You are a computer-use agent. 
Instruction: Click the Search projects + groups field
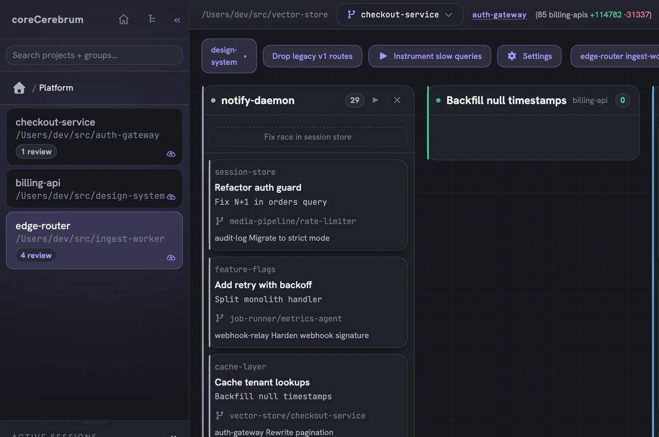pos(94,55)
